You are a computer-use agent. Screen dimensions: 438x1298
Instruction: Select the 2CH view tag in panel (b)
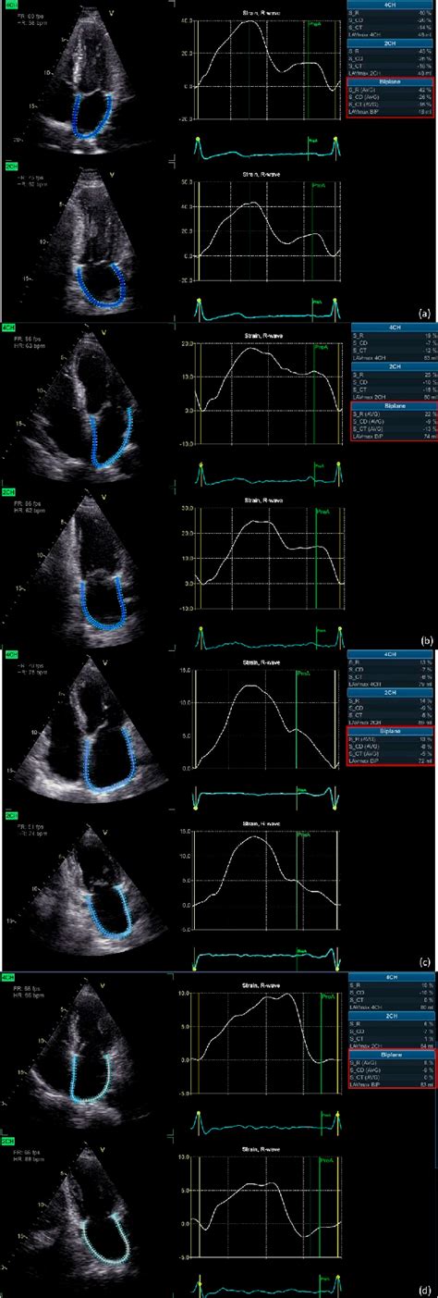point(8,491)
